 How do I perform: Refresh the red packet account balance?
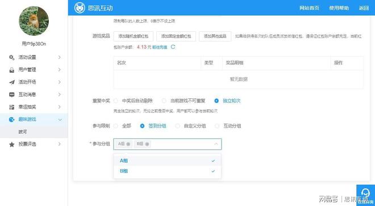pyautogui.click(x=173, y=47)
